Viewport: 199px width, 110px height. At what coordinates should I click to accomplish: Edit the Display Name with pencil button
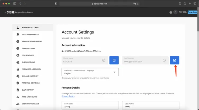[114, 60]
